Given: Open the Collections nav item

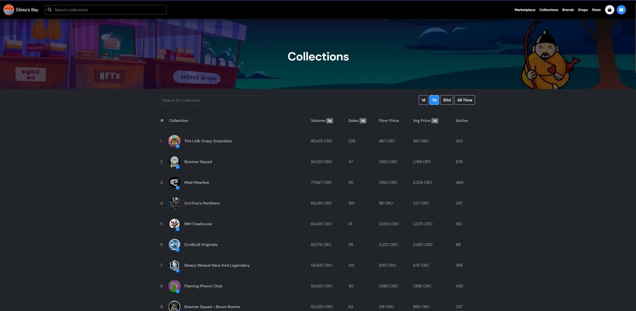Looking at the screenshot, I should tap(549, 10).
